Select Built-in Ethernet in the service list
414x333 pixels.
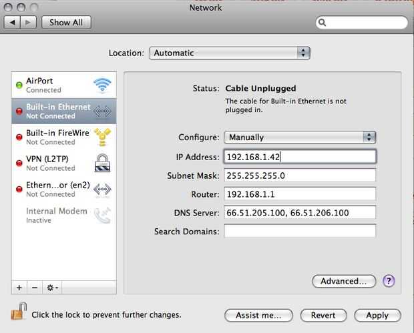point(58,111)
